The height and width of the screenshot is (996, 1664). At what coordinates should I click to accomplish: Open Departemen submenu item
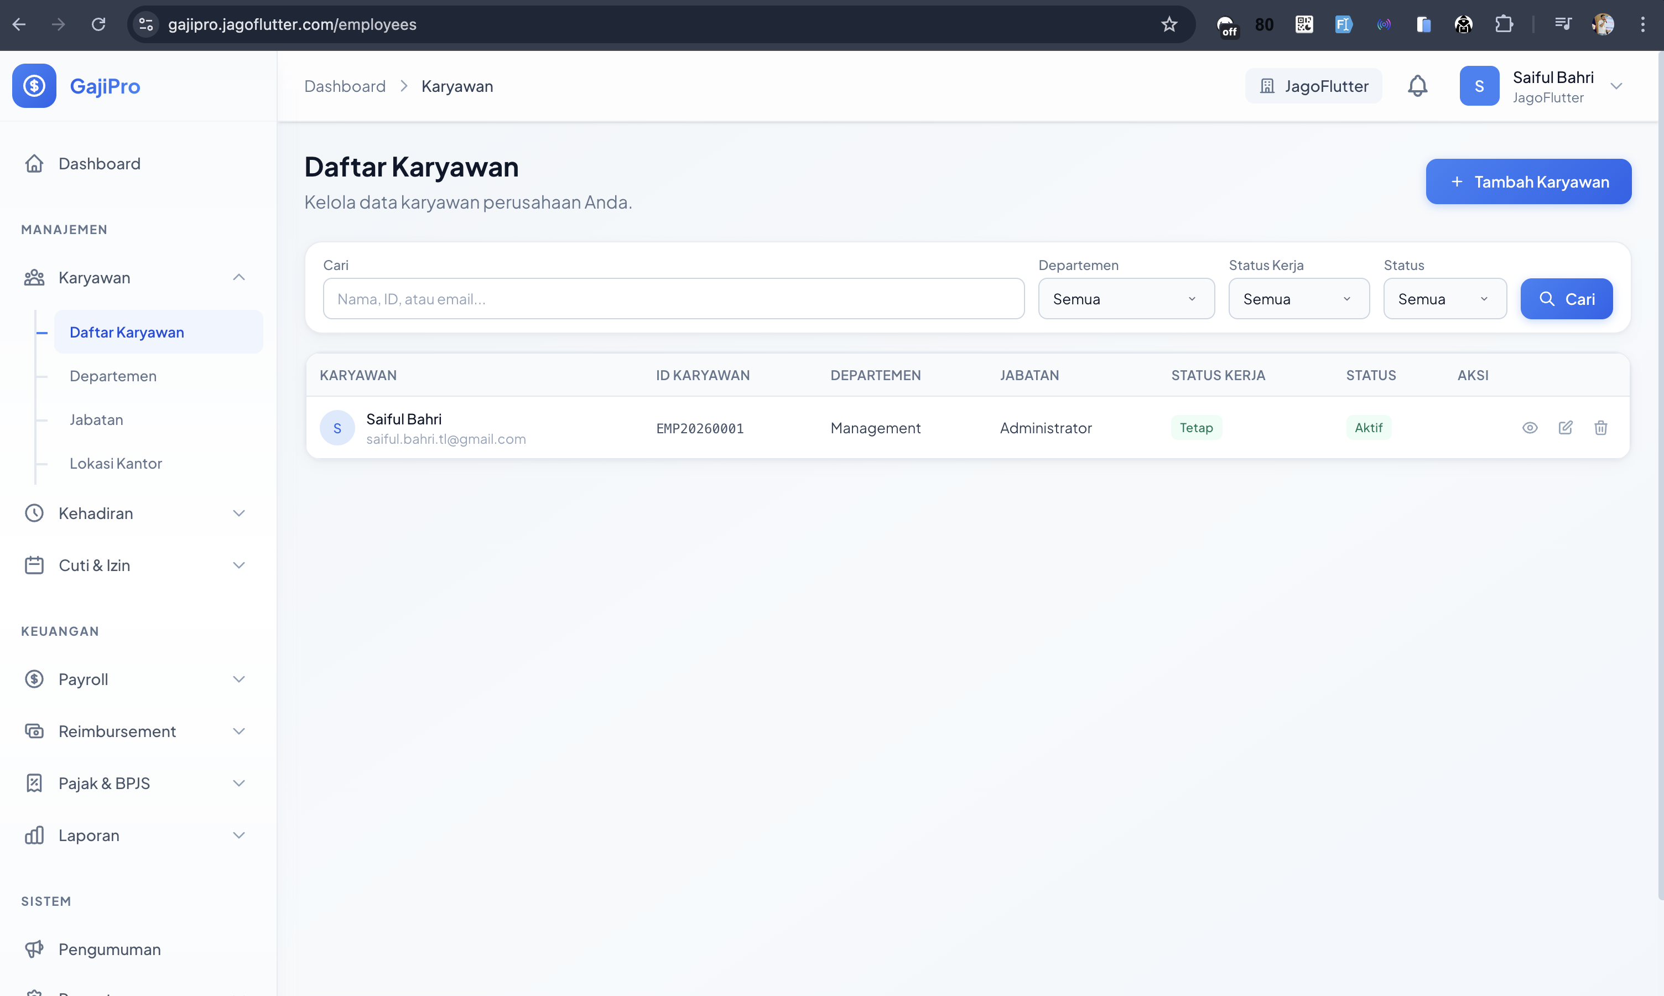[113, 376]
